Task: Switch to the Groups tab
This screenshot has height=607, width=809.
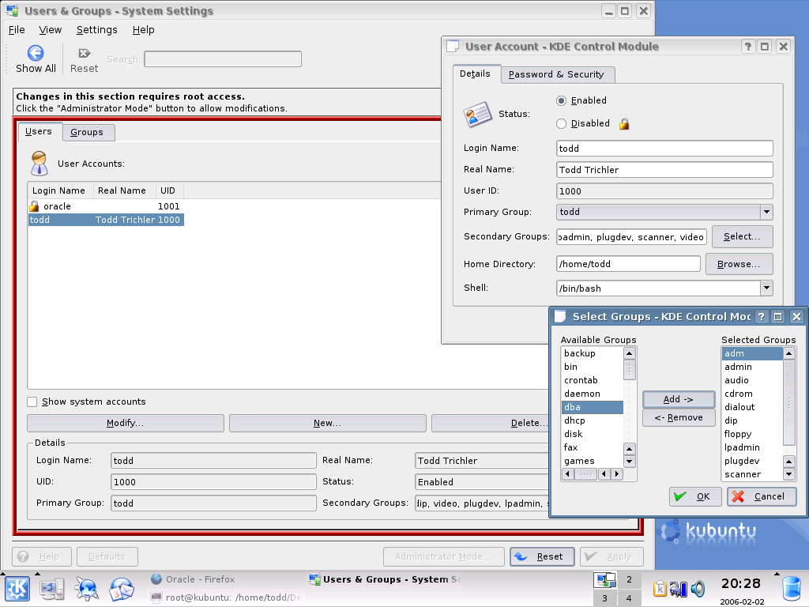Action: click(87, 132)
